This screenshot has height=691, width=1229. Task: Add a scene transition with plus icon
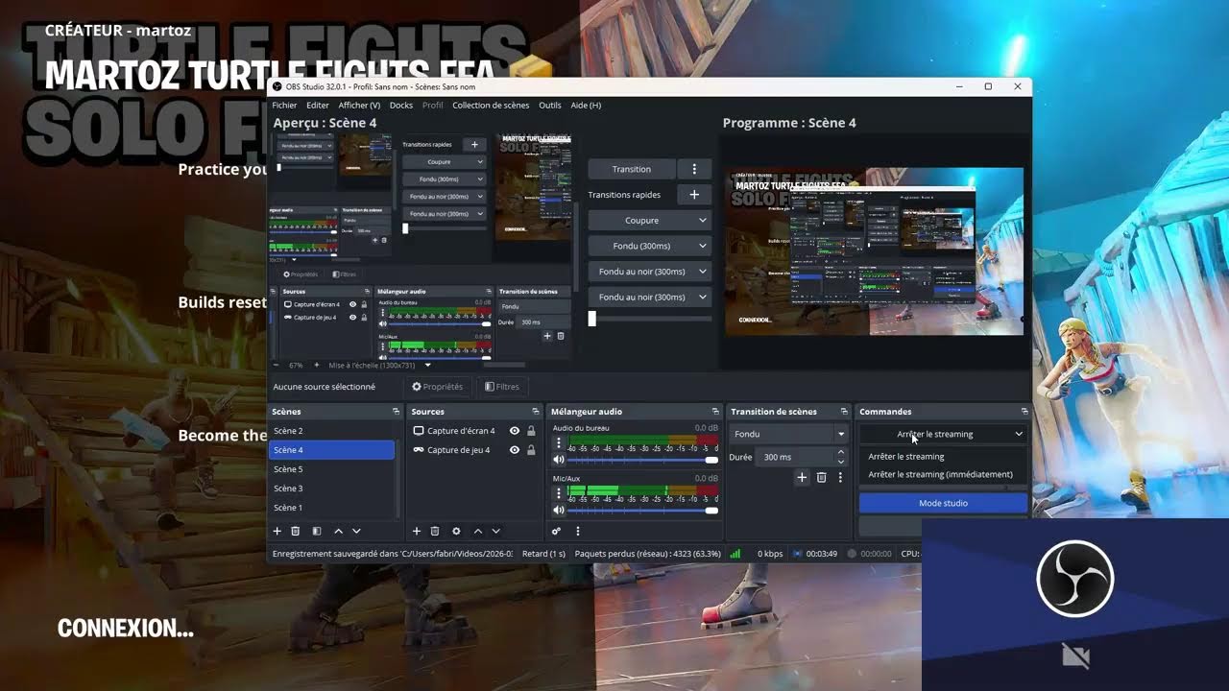pos(802,477)
